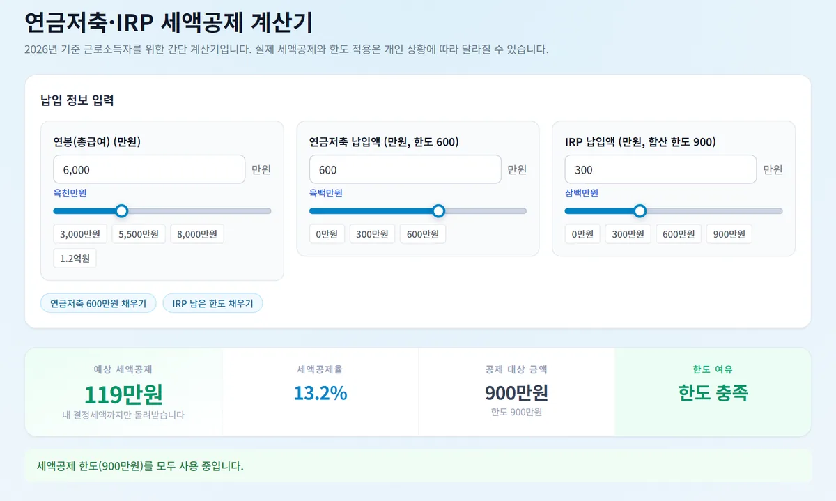Screen dimensions: 836x501
Task: Set IRP 납입액 to 900만원 preset
Action: tap(729, 234)
